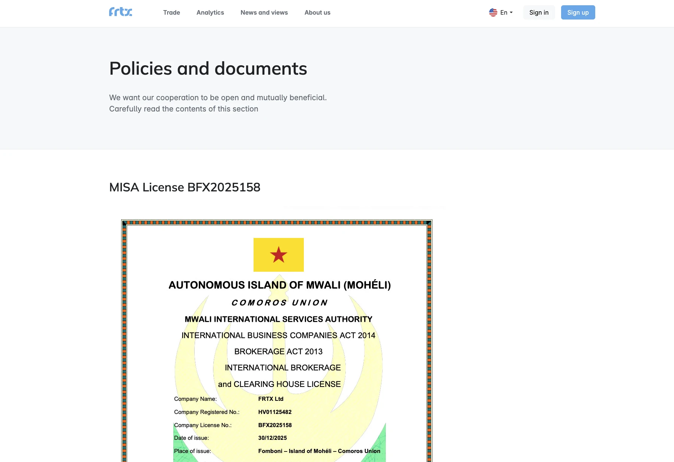674x462 pixels.
Task: Expand the En language dropdown arrow
Action: [x=511, y=12]
